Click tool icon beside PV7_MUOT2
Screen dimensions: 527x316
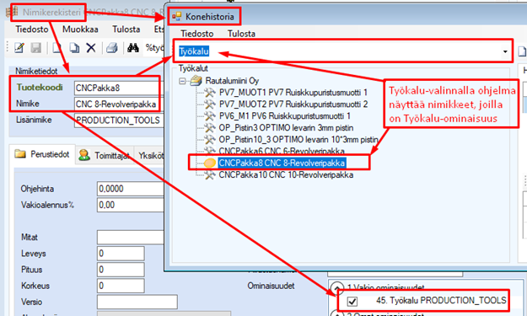(x=209, y=104)
